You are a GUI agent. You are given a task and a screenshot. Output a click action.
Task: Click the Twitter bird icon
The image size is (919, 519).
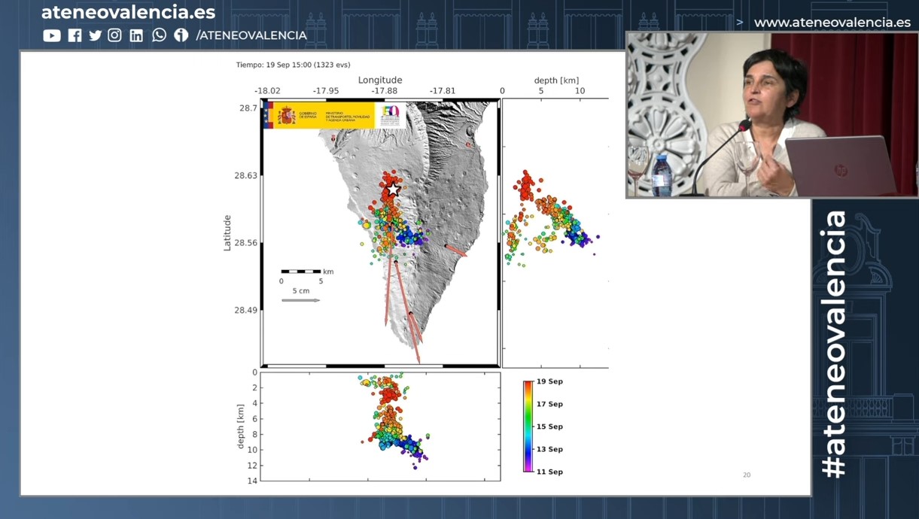point(95,35)
